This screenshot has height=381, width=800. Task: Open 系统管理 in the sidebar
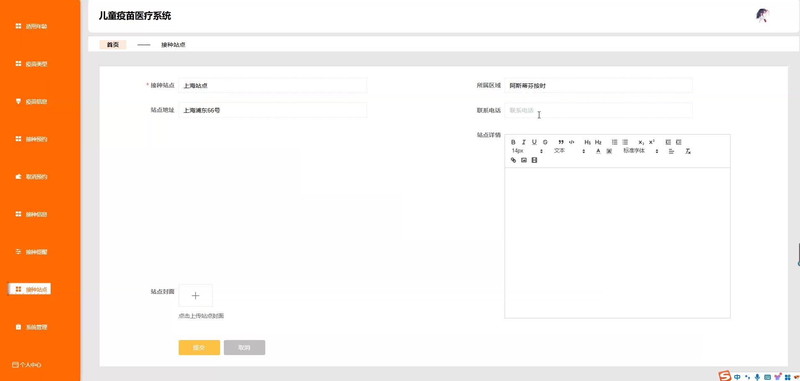tap(31, 327)
